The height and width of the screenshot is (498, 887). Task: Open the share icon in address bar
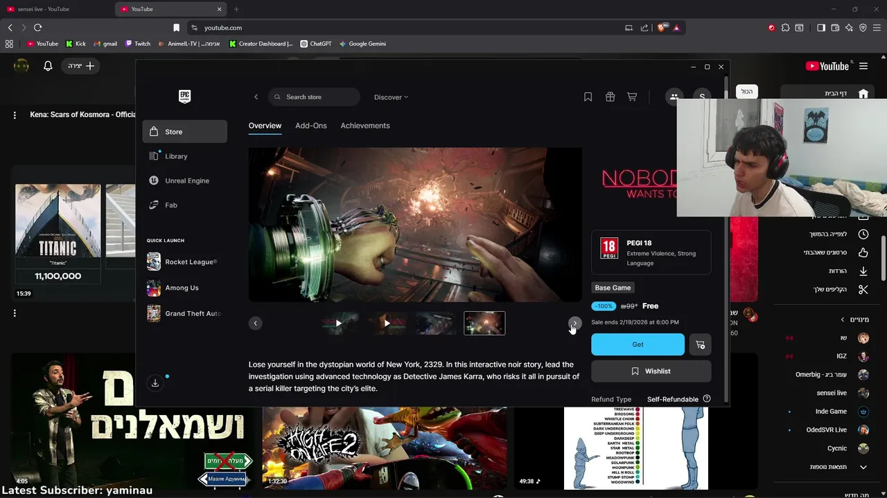point(644,28)
